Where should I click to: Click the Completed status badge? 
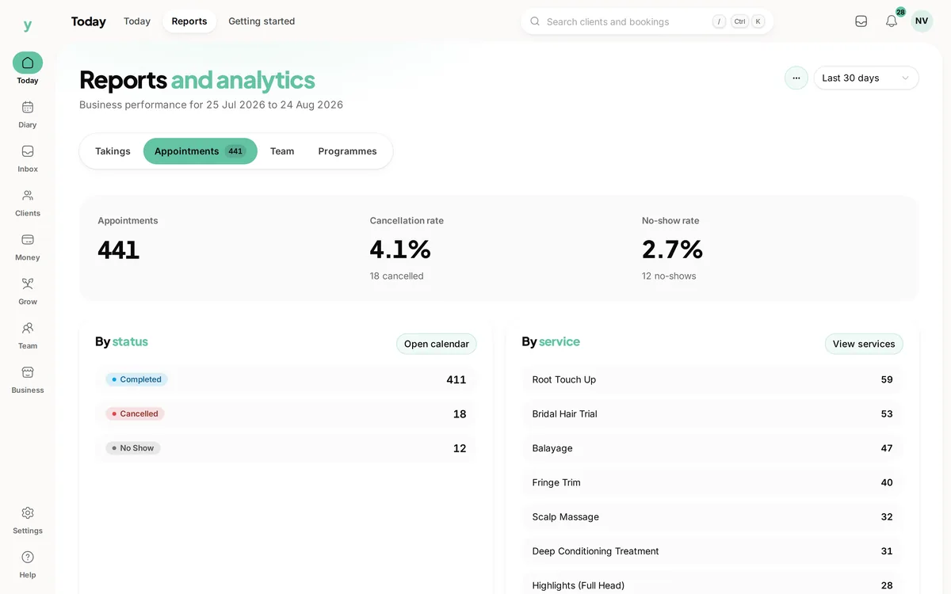coord(136,379)
